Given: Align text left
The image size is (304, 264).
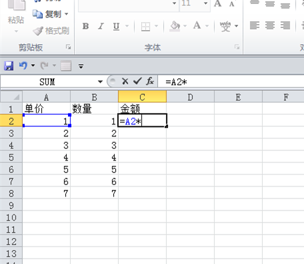Looking at the screenshot, I should click(255, 25).
